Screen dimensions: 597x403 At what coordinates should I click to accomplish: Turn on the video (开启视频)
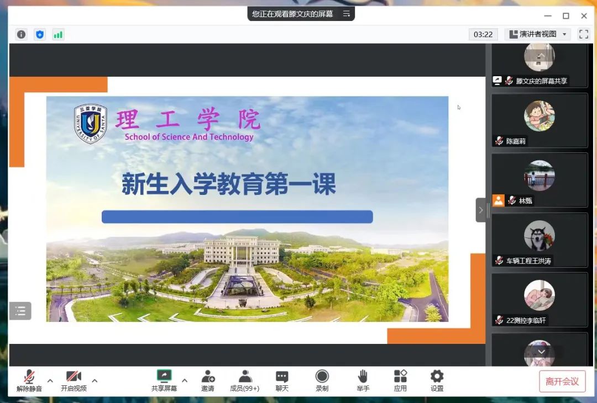tap(74, 380)
